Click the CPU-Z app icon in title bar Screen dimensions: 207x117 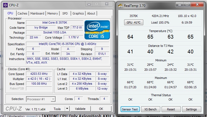click(x=5, y=5)
